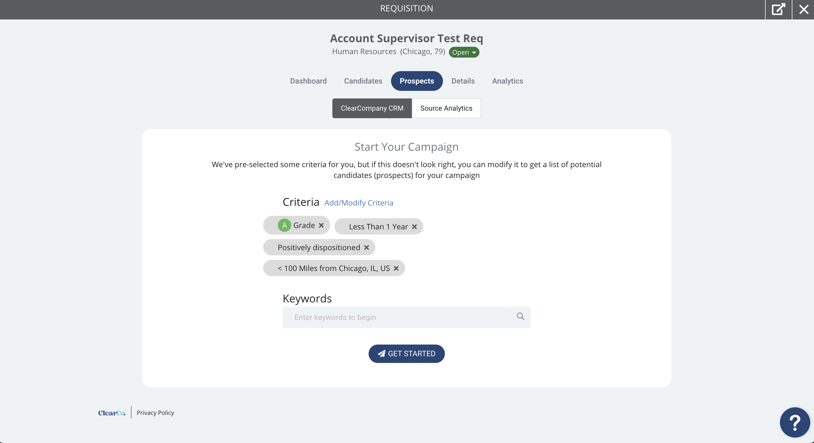Click the green A grade badge
The image size is (814, 443).
(284, 225)
